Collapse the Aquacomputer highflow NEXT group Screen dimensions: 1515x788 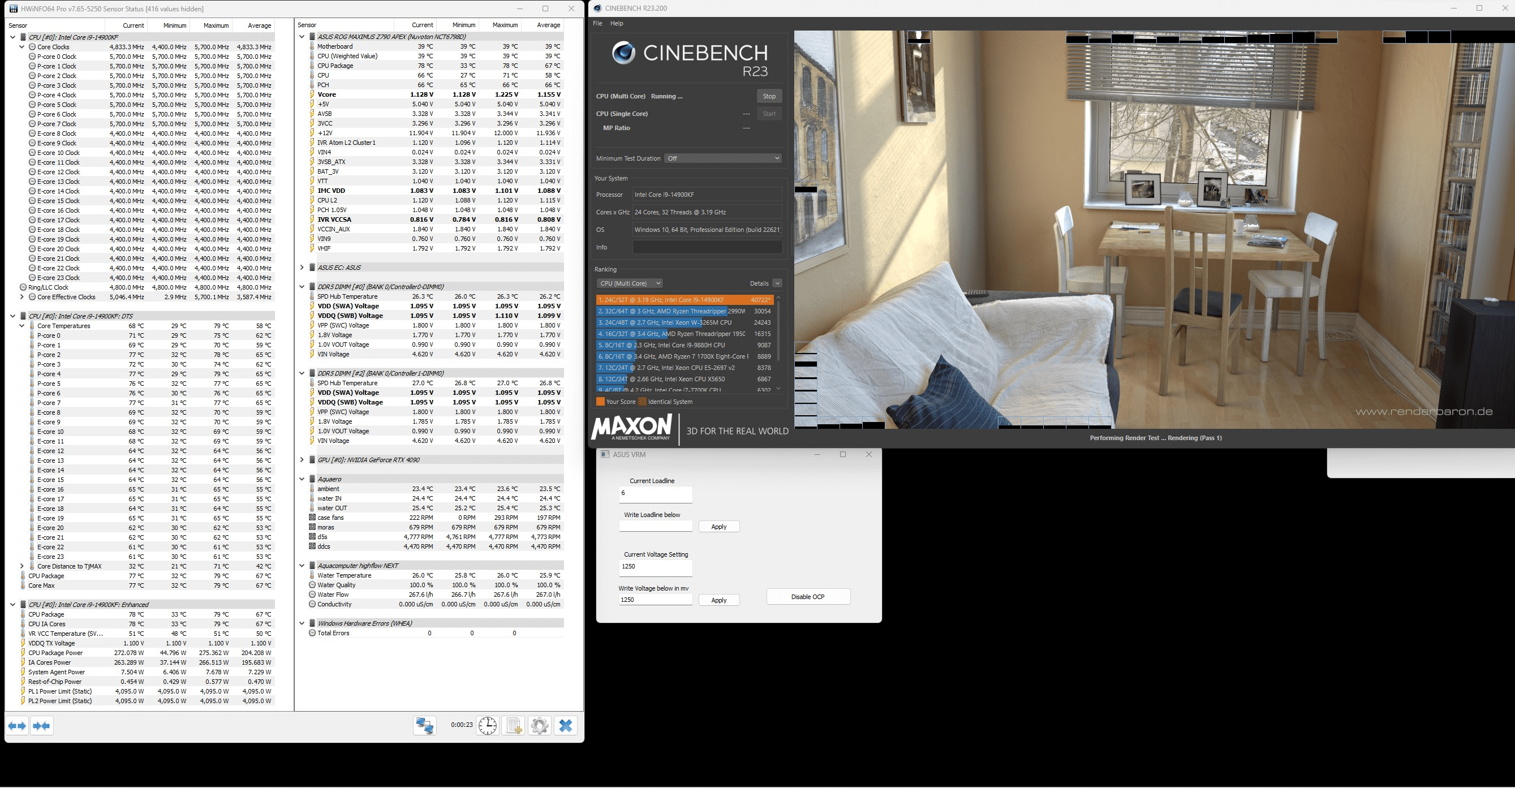tap(302, 566)
